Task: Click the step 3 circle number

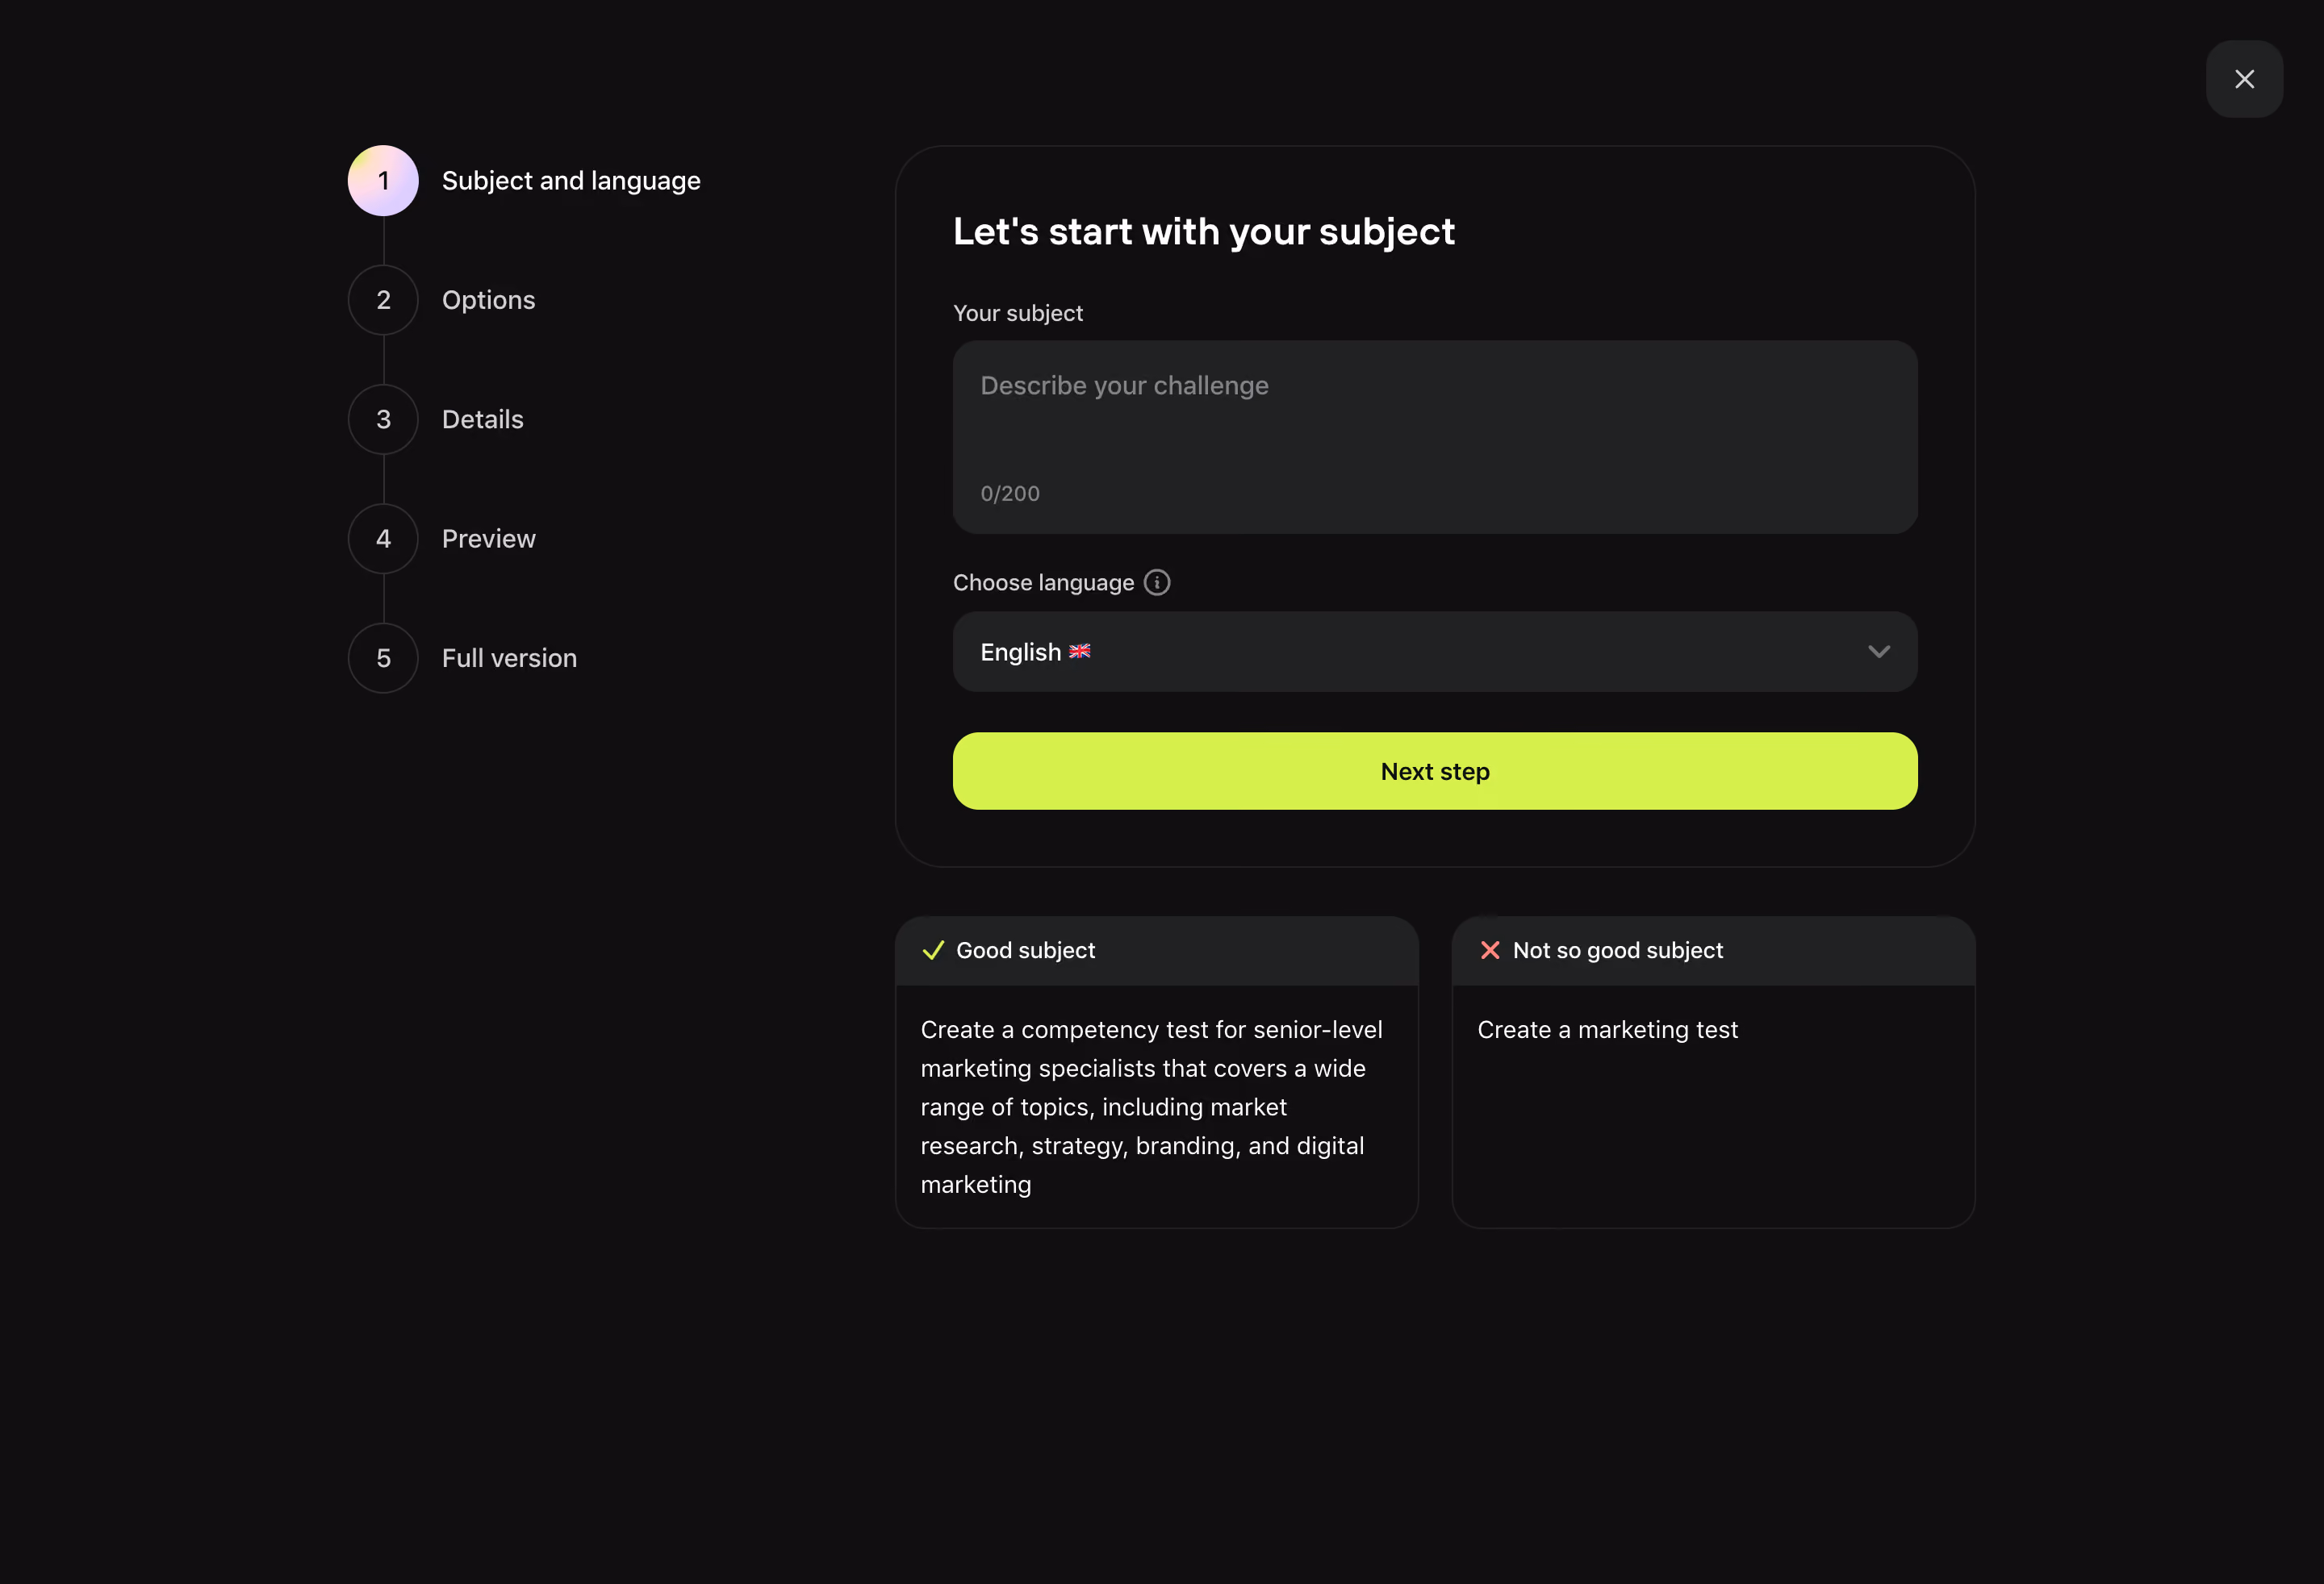Action: click(x=383, y=419)
